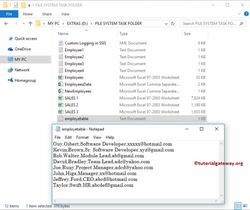The width and height of the screenshot is (250, 210).
Task: Click in the Search FILE SYSTEM TASK FOLDER box
Action: (209, 24)
